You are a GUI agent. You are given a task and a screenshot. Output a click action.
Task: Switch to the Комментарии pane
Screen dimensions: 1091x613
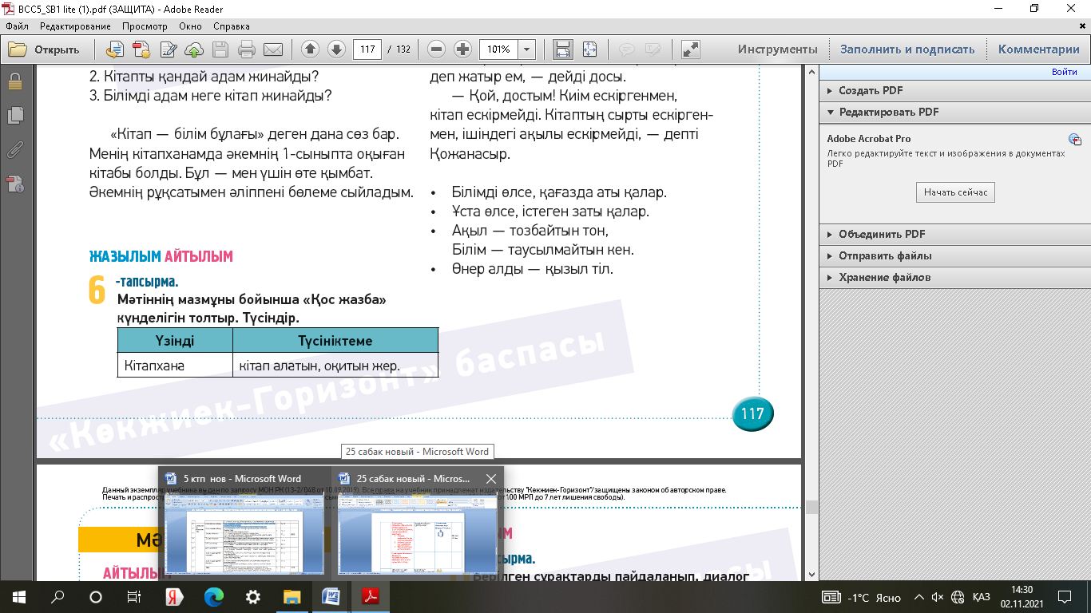(1038, 49)
